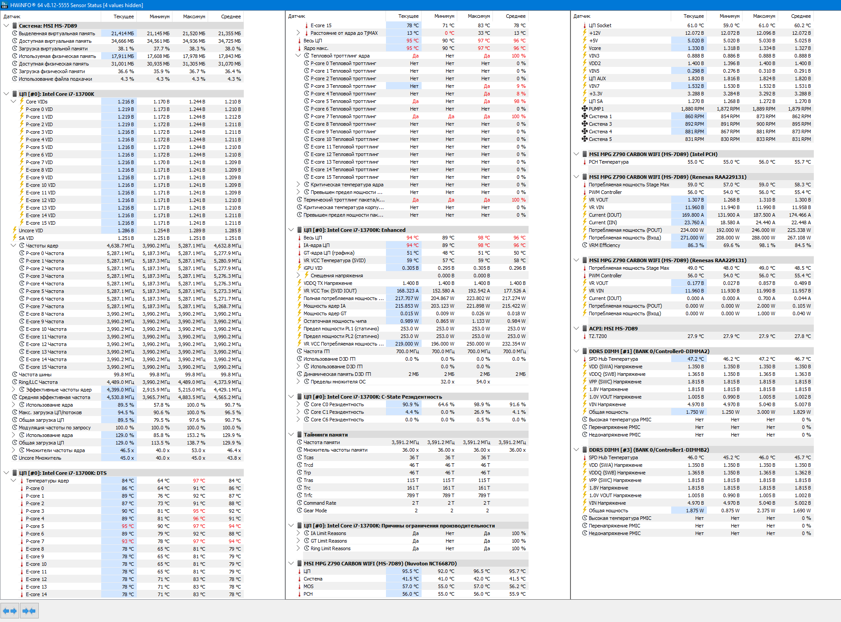Click Минимум column header in right panel
This screenshot has height=622, width=841.
tap(725, 16)
